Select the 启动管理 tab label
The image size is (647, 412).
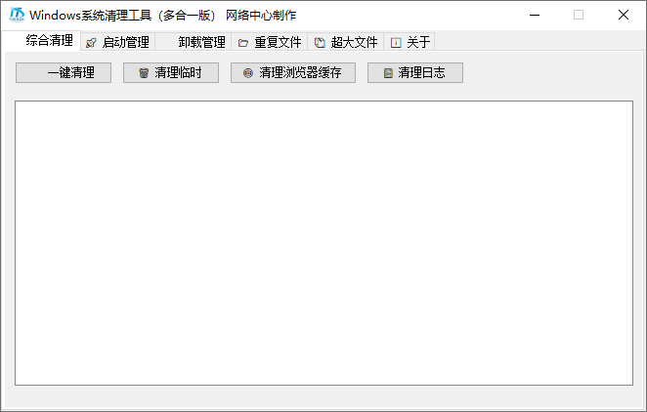pyautogui.click(x=125, y=42)
